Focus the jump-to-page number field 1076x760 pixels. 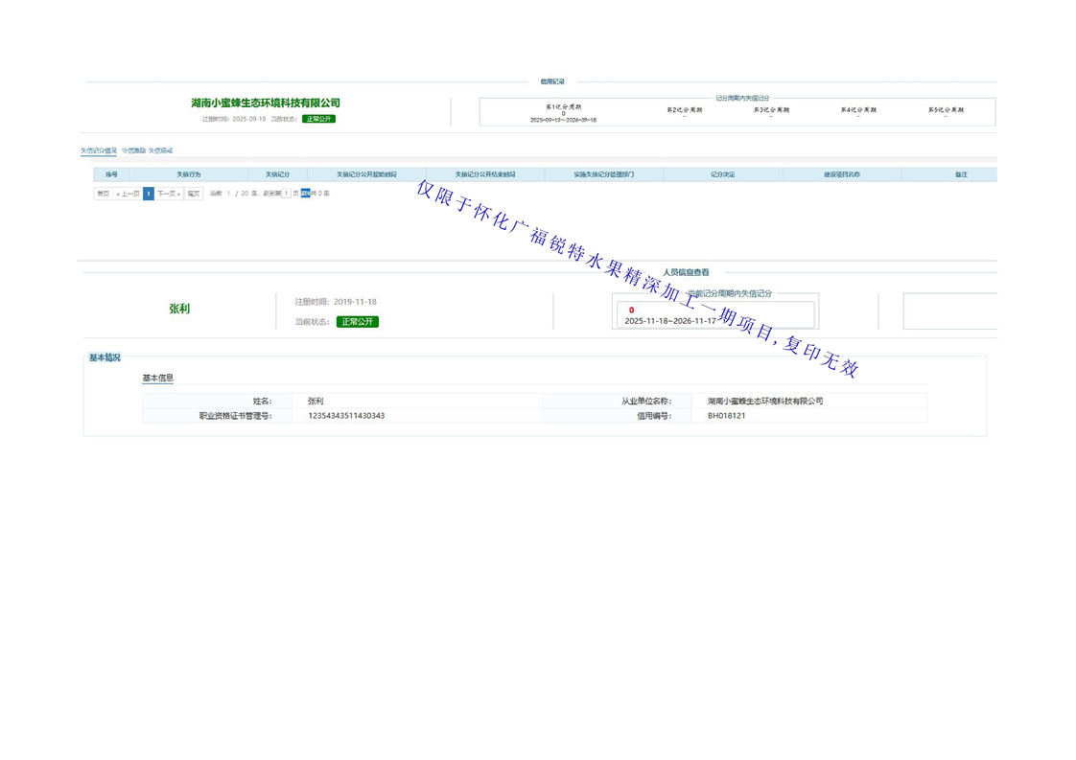287,194
